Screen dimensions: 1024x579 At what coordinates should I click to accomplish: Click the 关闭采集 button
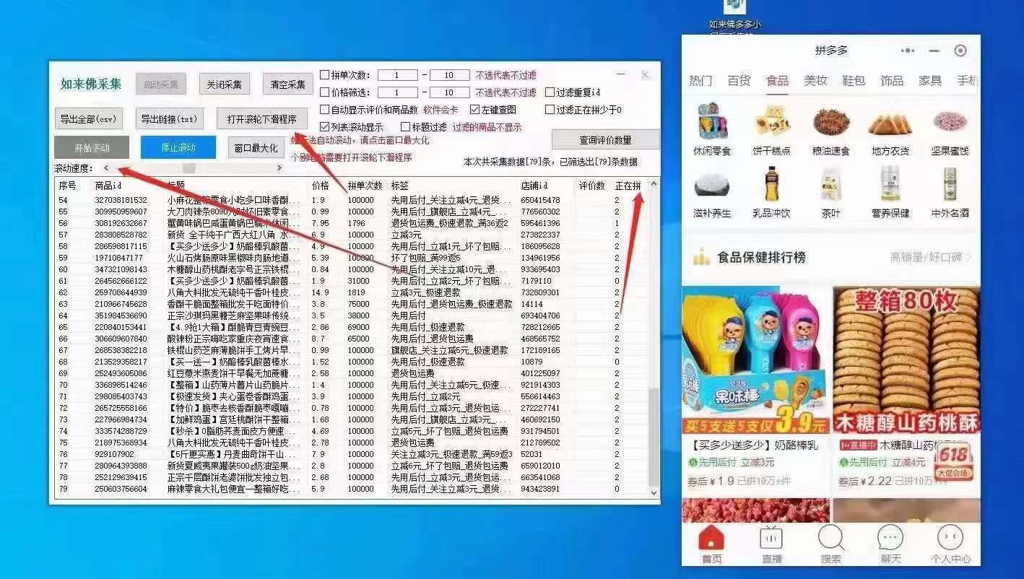click(x=224, y=84)
